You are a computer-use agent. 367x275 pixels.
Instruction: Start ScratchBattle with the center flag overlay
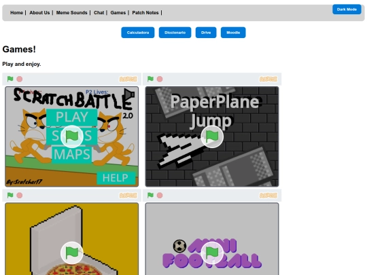[72, 136]
